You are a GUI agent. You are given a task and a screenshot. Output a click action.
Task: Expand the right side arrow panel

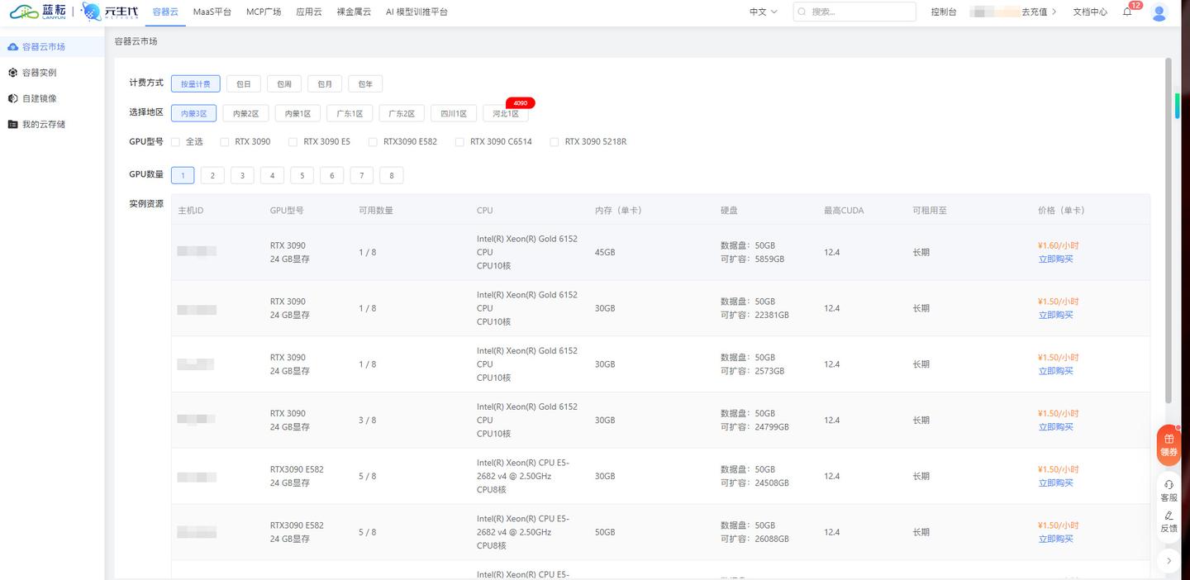point(1169,560)
